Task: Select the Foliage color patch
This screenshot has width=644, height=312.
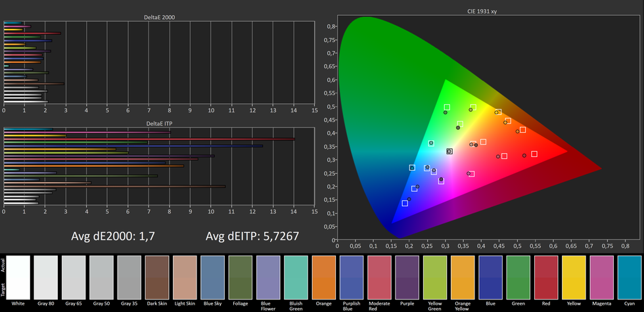Action: 241,277
